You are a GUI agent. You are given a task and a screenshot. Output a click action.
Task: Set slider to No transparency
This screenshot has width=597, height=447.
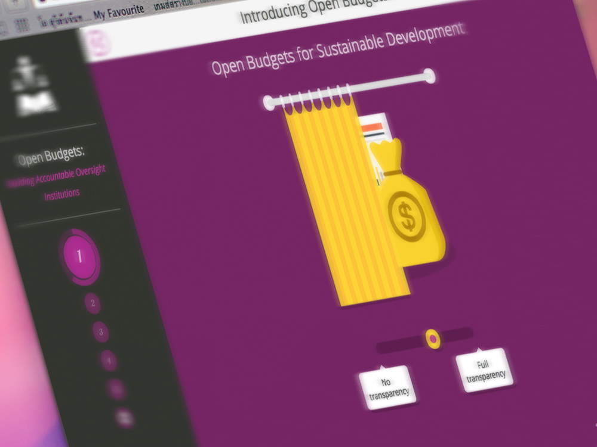click(387, 388)
